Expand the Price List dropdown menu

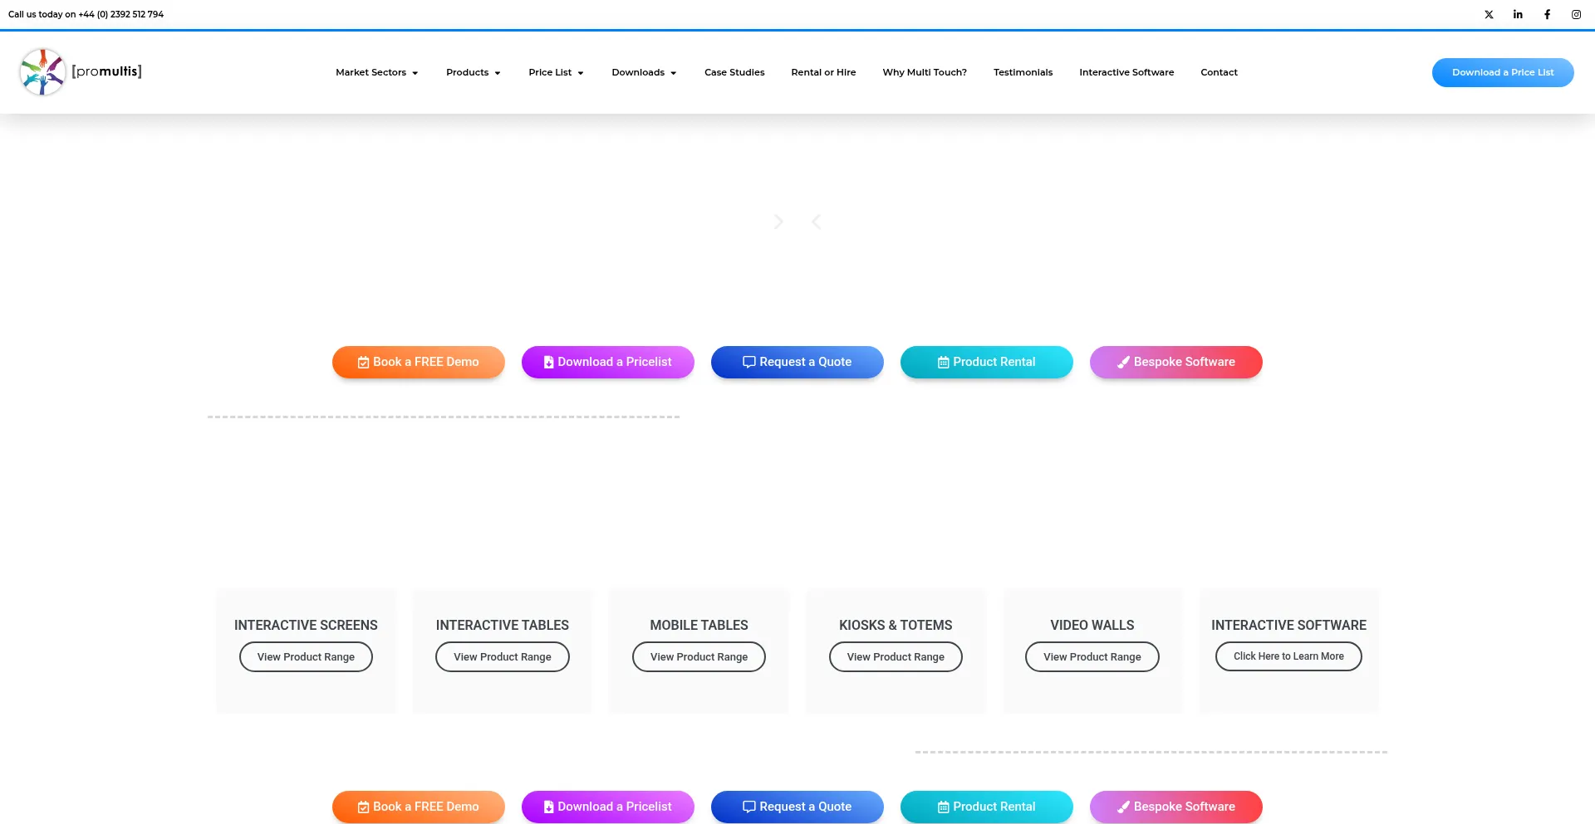coord(556,72)
